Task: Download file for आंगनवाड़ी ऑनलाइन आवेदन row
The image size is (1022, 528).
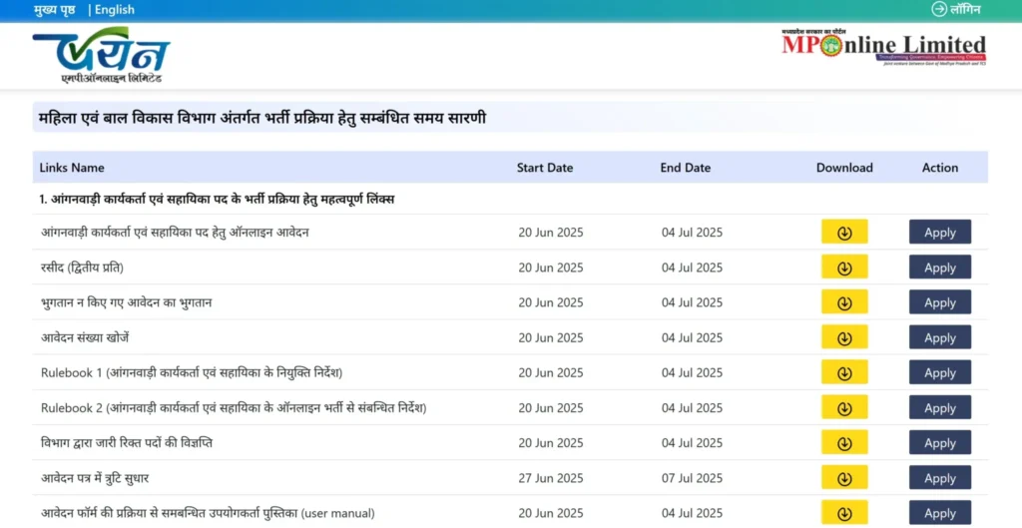Action: 844,232
